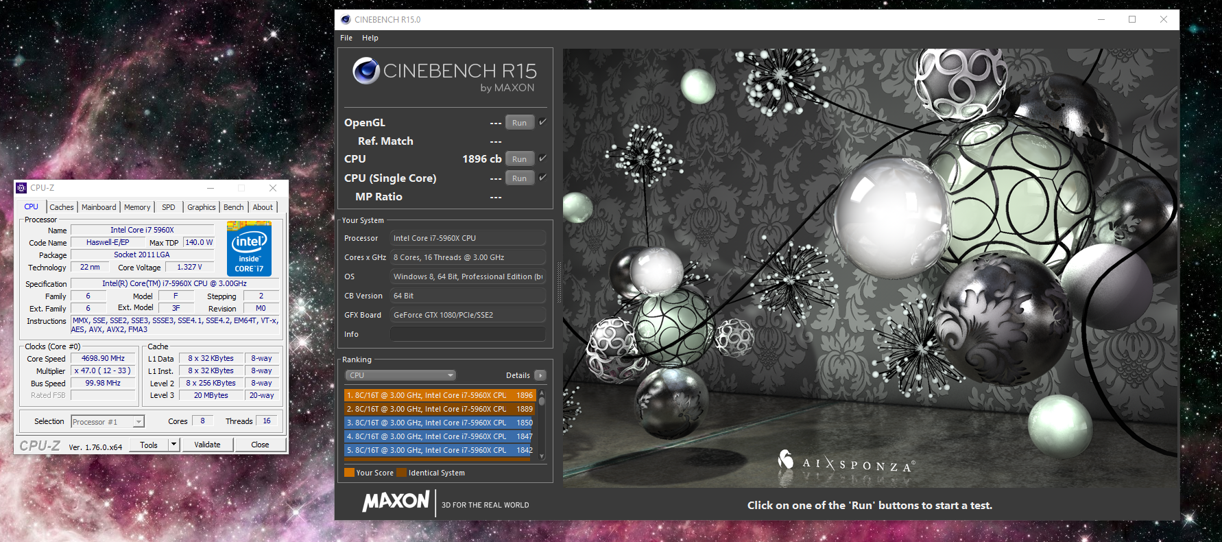Switch to the Caches tab in CPU-Z
Screen dimensions: 1222x542
62,207
